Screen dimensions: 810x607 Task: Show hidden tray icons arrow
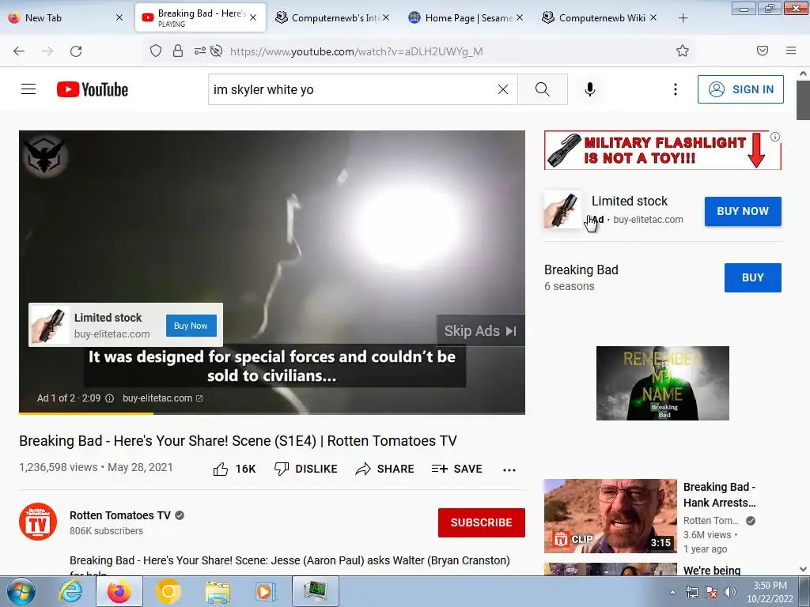click(x=672, y=592)
